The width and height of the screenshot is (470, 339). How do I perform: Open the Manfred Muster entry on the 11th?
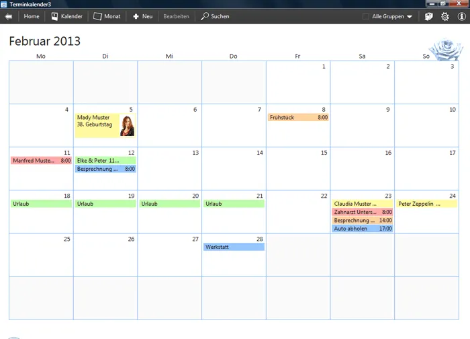41,161
